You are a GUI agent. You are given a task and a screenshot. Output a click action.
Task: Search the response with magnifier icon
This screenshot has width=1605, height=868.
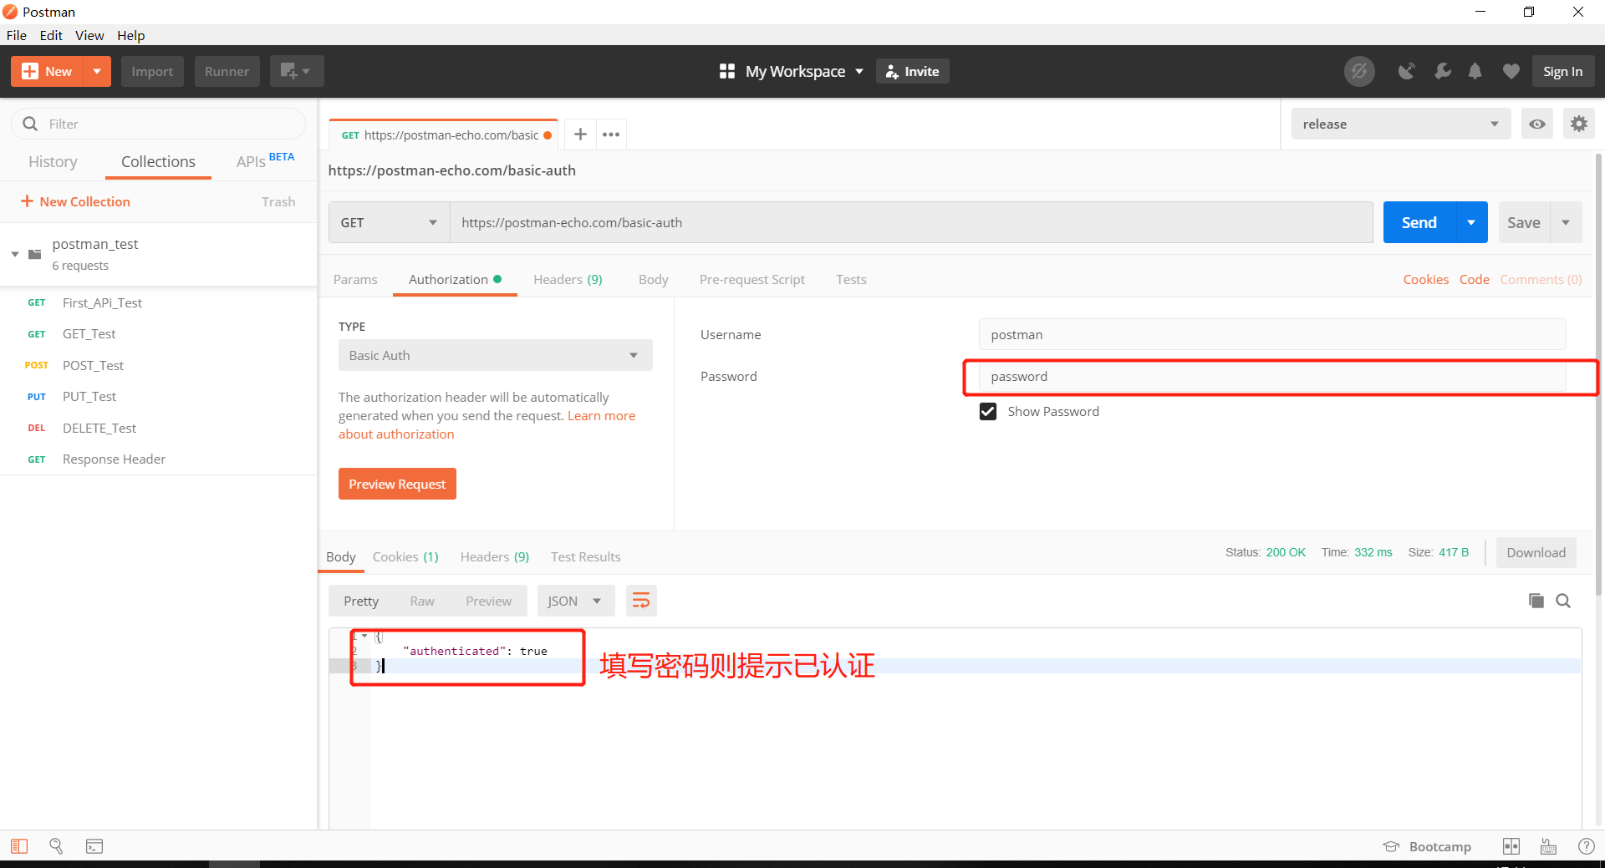coord(1563,601)
